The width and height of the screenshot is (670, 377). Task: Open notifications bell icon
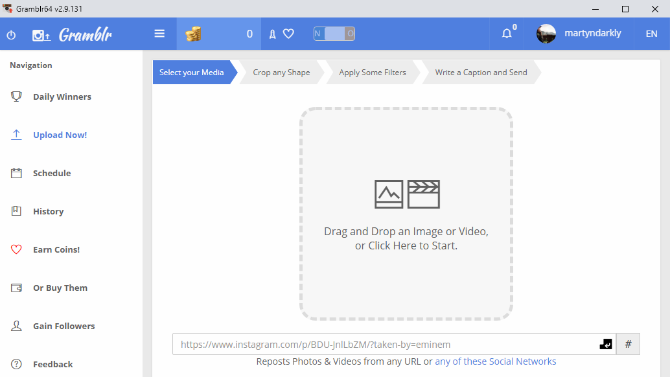pyautogui.click(x=507, y=33)
